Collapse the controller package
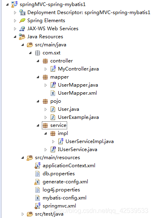The image size is (152, 218). click(38, 61)
